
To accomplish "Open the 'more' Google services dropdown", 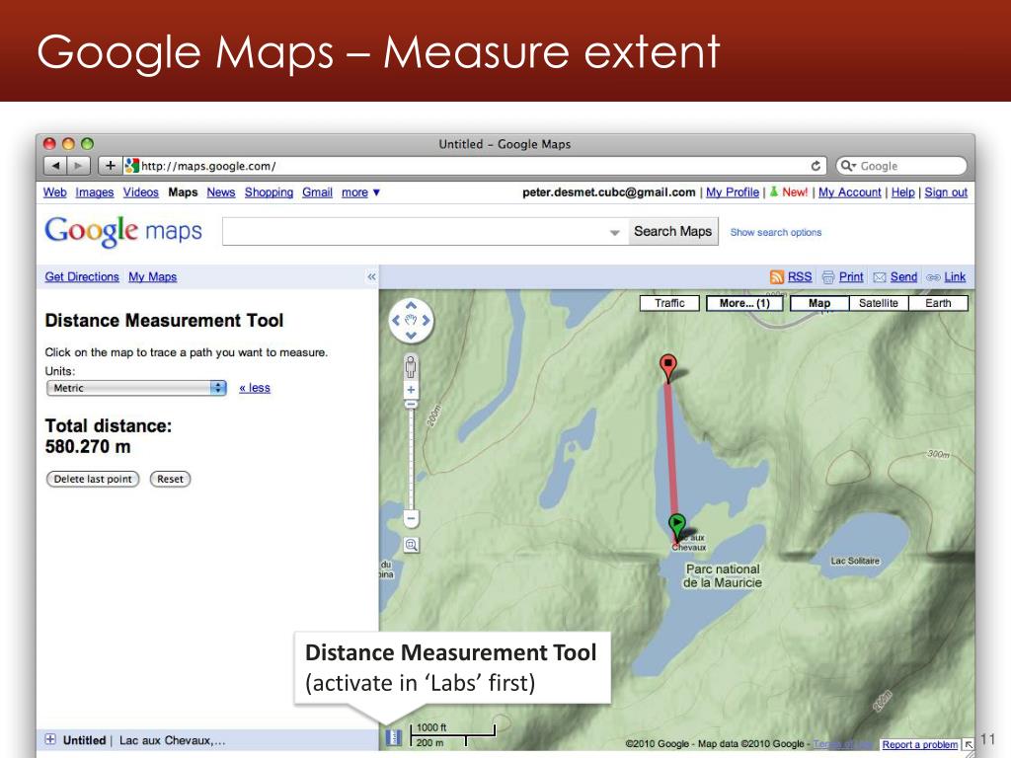I will pyautogui.click(x=360, y=192).
